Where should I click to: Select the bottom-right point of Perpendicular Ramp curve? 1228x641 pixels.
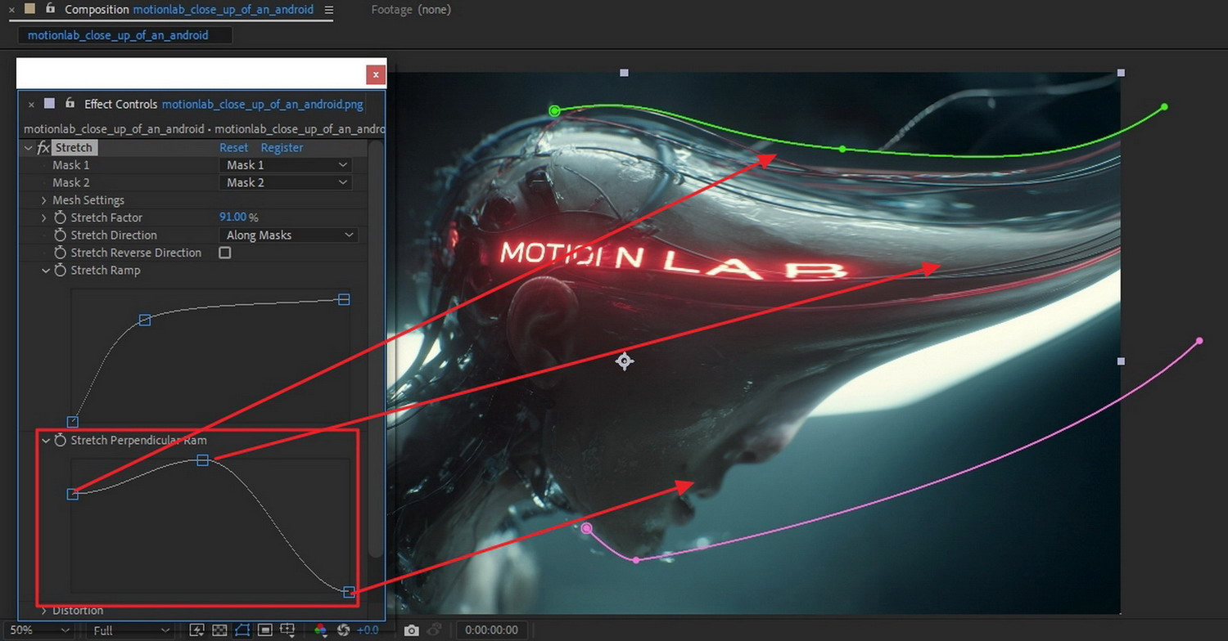pos(349,592)
